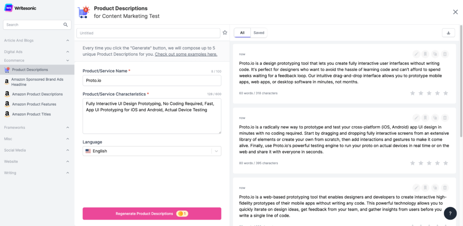Expand the Social Media section
463x226 pixels.
click(x=37, y=150)
